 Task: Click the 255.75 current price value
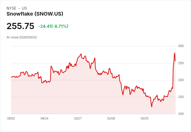(x=20, y=26)
